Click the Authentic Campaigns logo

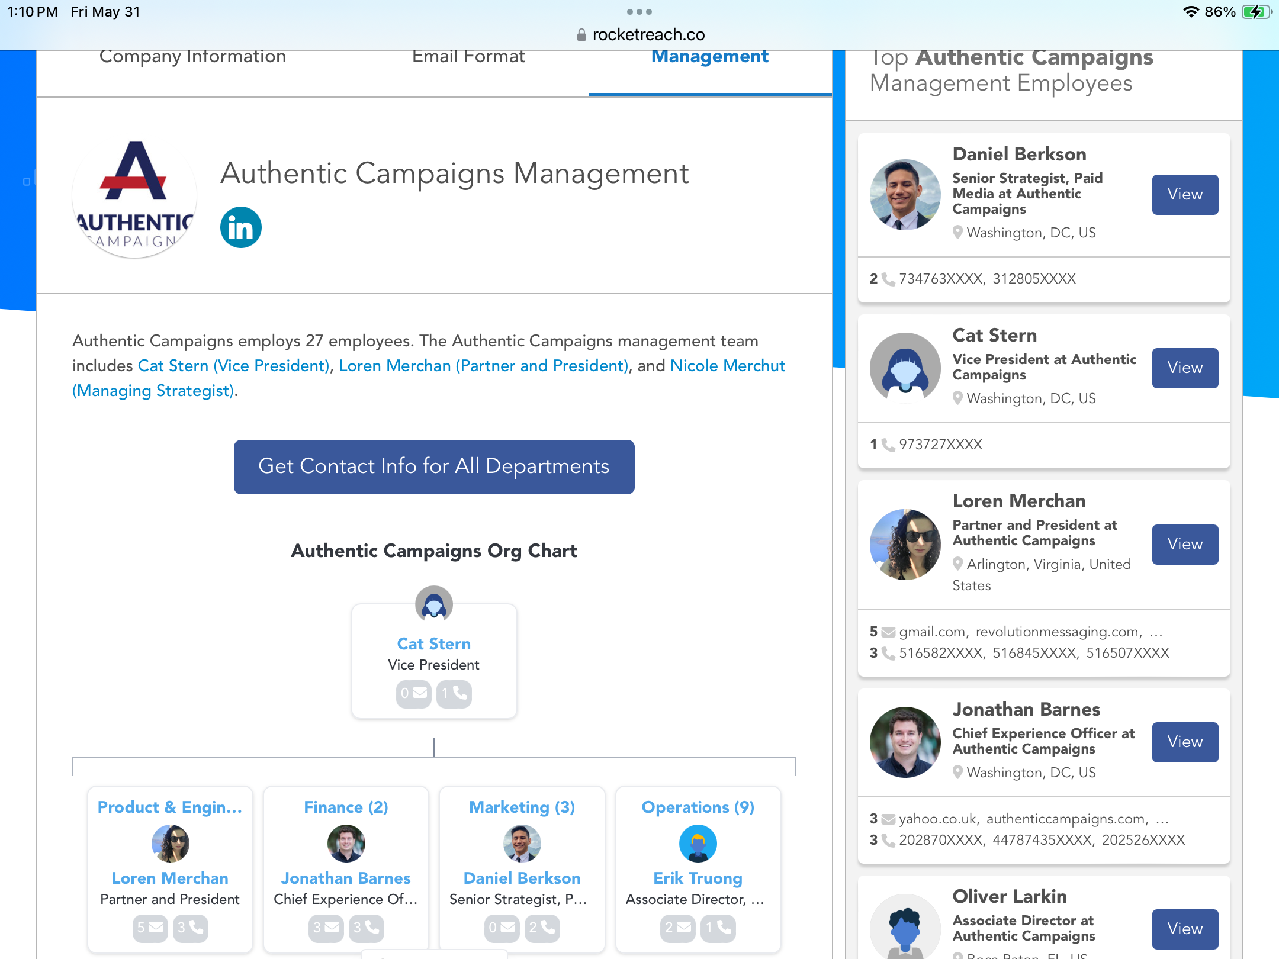click(134, 196)
